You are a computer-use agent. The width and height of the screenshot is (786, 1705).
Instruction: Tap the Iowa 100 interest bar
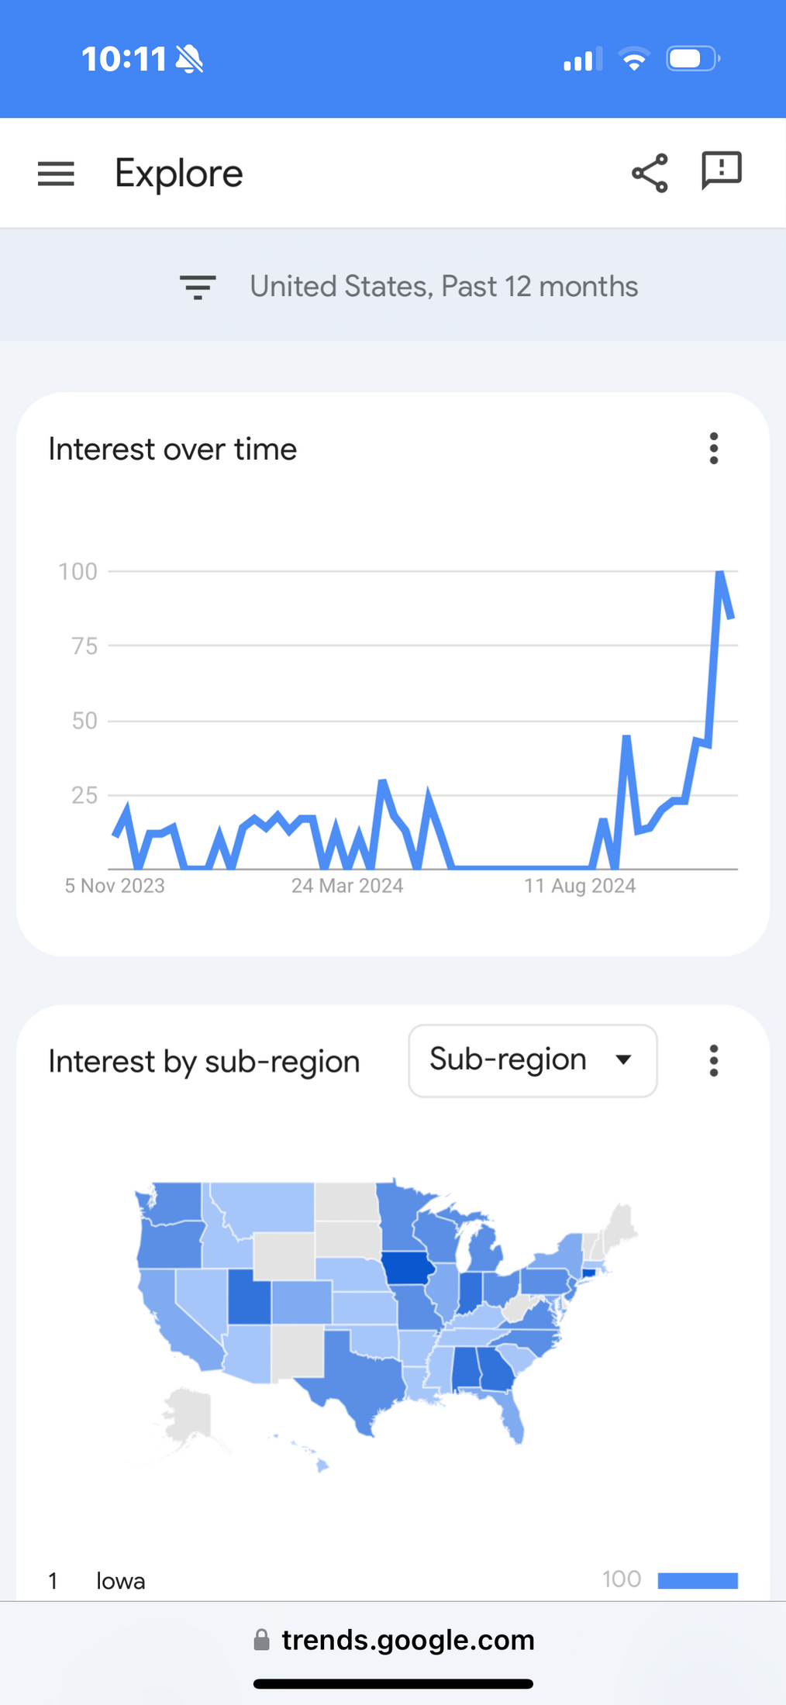698,1580
